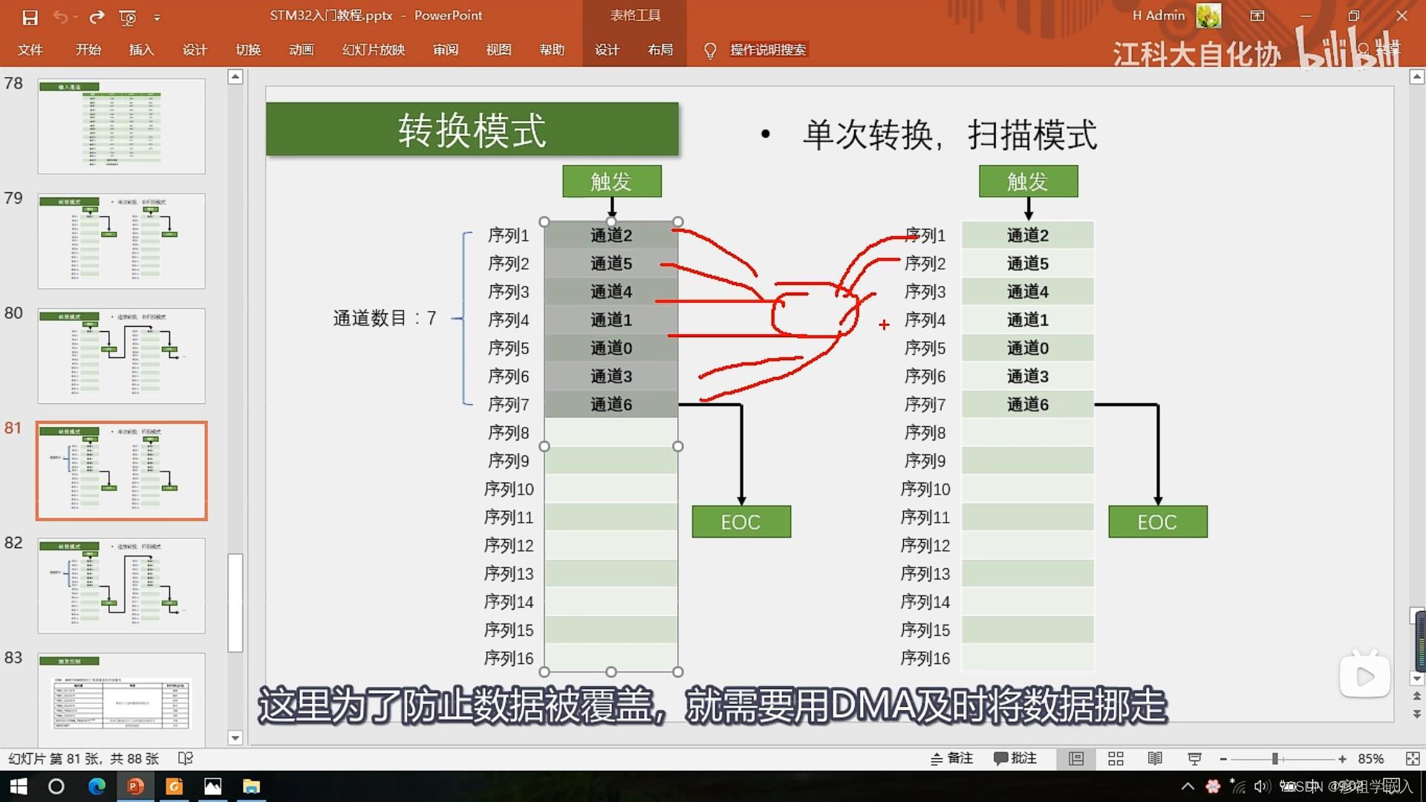Click the 触发 button on left diagram
Viewport: 1426px width, 802px height.
pos(611,181)
